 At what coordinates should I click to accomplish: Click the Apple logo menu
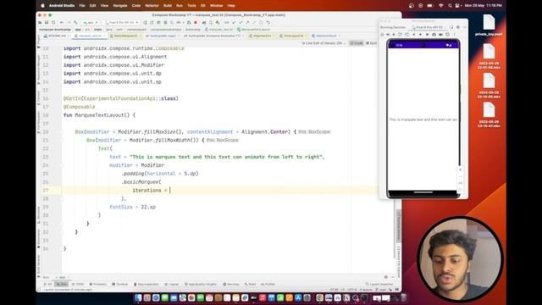42,6
